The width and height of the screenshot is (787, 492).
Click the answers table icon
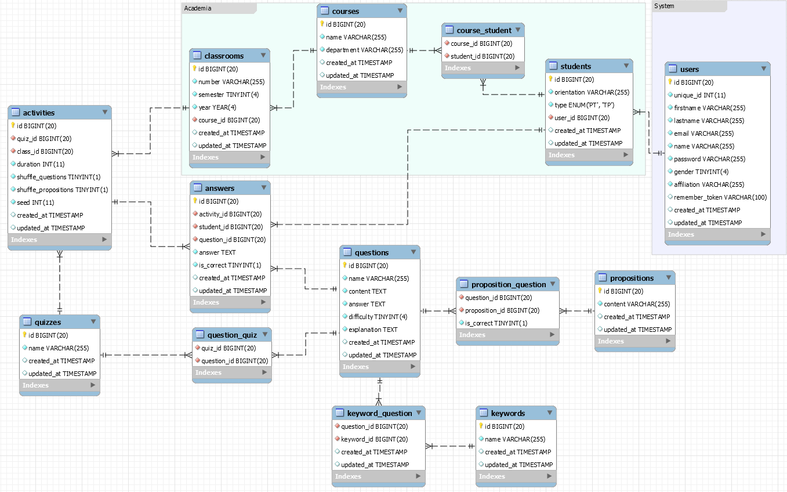[197, 188]
